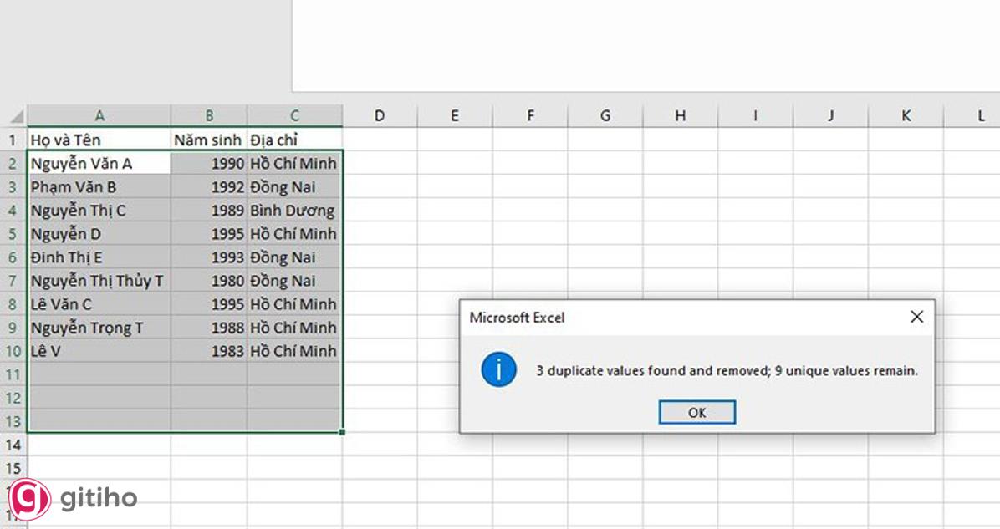Click the Hồ Chí Minh cell in row 2
Image resolution: width=1000 pixels, height=529 pixels.
coord(293,163)
